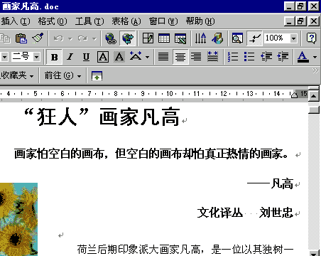
Task: Click the right indent marker on ruler
Action: [x=294, y=95]
